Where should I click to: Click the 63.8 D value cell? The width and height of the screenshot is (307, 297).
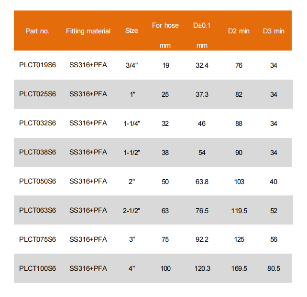[202, 182]
